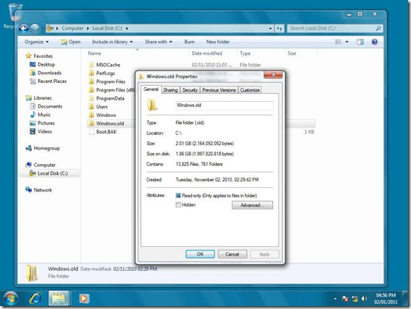Open the Organize dropdown menu
Image resolution: width=411 pixels, height=309 pixels.
pos(36,42)
